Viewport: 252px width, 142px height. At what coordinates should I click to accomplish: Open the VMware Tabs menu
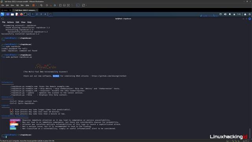click(x=22, y=5)
